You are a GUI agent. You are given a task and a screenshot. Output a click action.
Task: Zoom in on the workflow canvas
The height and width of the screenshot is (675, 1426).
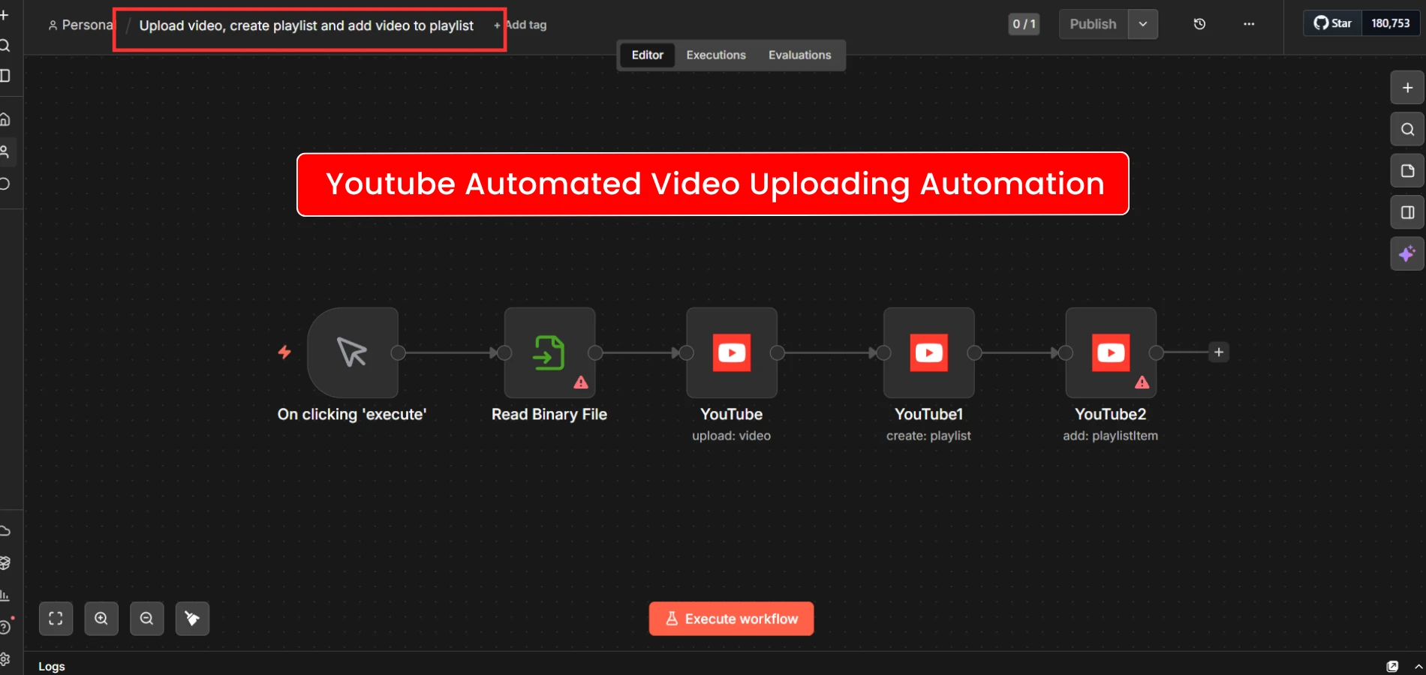tap(101, 619)
